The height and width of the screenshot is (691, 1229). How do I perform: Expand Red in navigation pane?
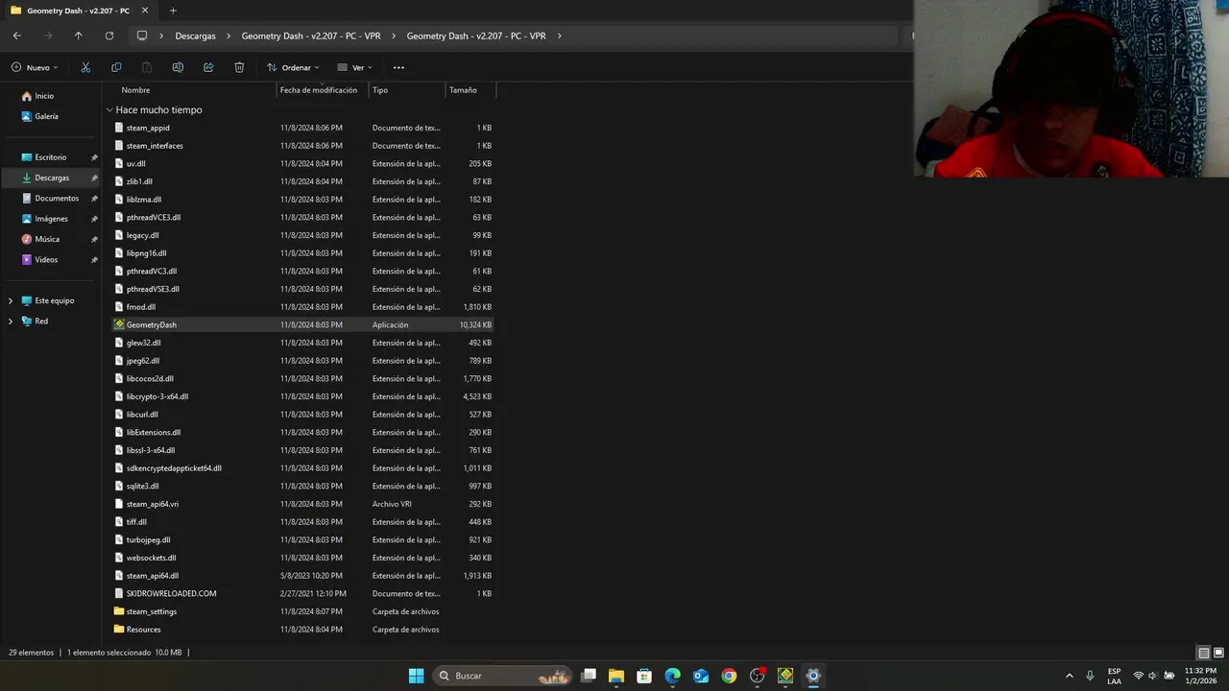pos(11,322)
